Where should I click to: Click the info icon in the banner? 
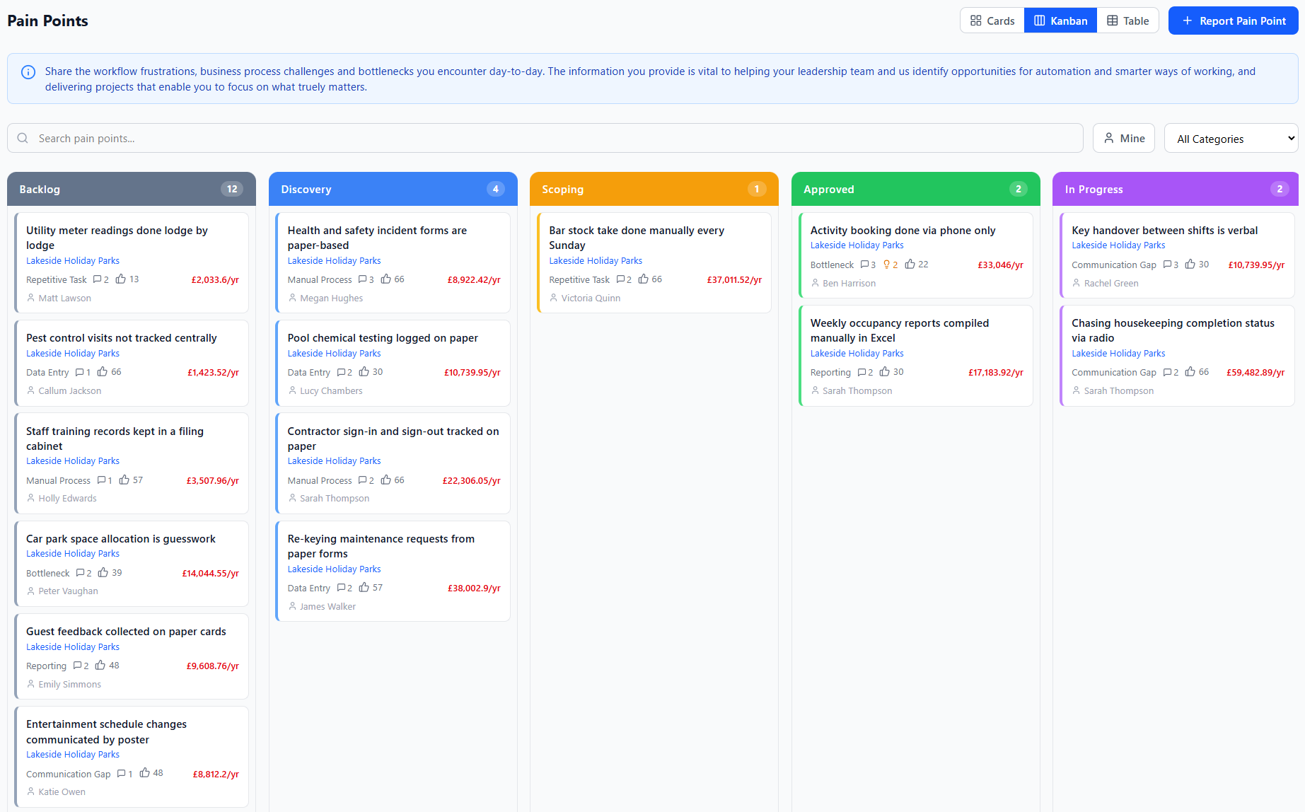pos(28,71)
